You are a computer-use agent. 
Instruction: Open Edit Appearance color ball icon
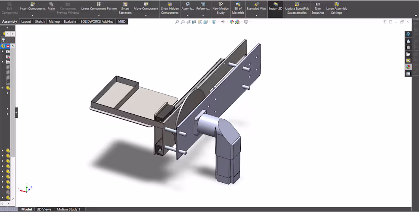[232, 22]
